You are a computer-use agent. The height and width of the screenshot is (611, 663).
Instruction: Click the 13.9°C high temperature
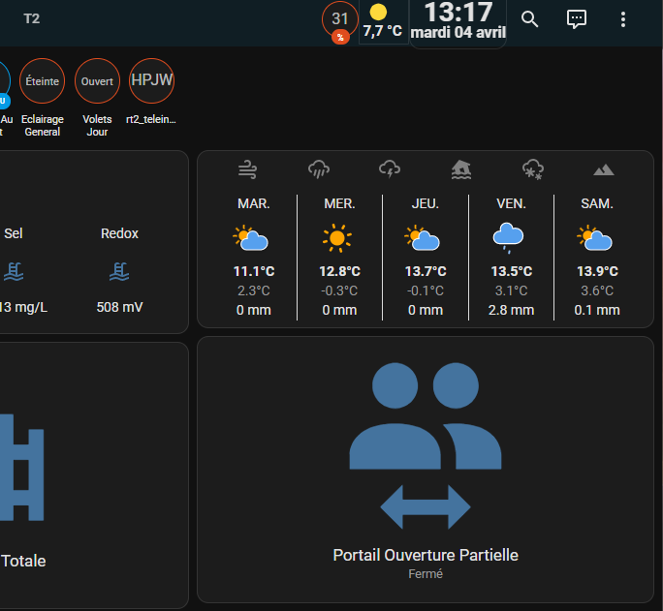[x=597, y=271]
